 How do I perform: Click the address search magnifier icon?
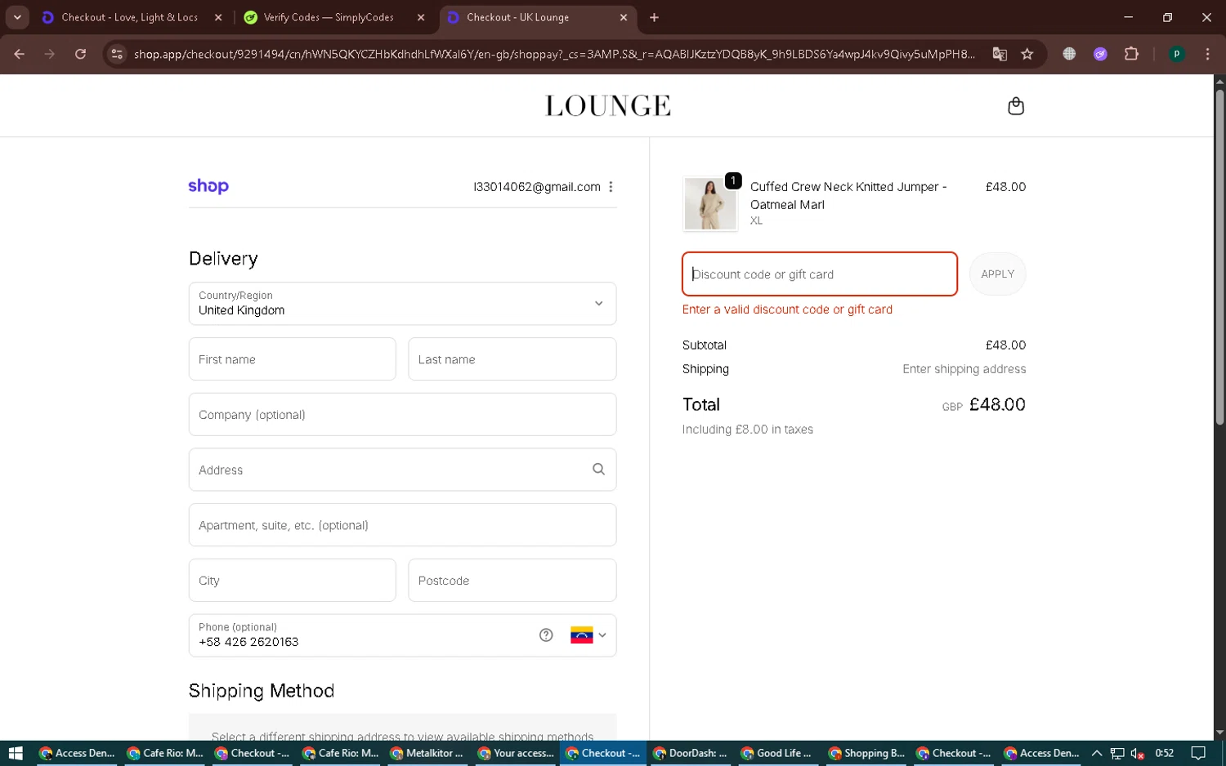(598, 470)
